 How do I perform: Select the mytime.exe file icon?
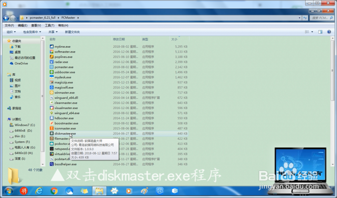[x=52, y=46]
